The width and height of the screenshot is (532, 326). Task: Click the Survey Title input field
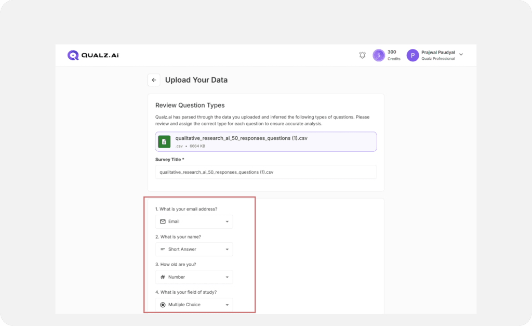(x=265, y=172)
